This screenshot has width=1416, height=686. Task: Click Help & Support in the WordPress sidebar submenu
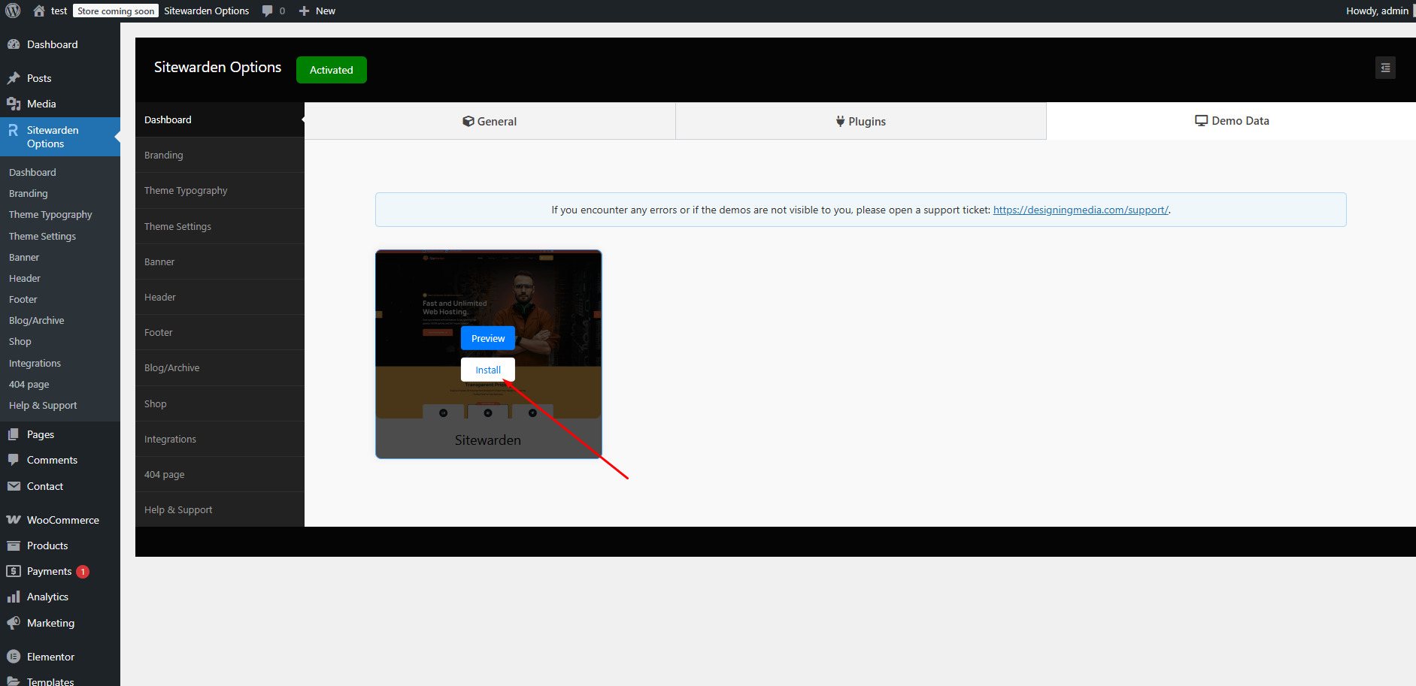click(x=43, y=405)
